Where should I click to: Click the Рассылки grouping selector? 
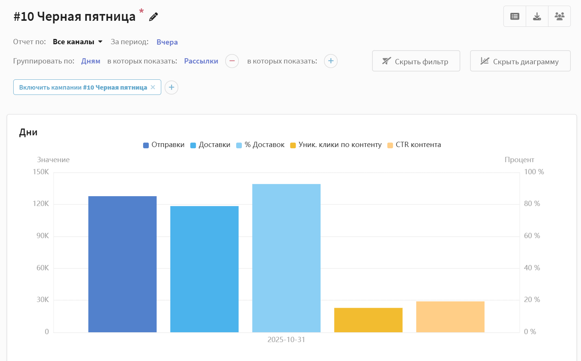(x=201, y=61)
